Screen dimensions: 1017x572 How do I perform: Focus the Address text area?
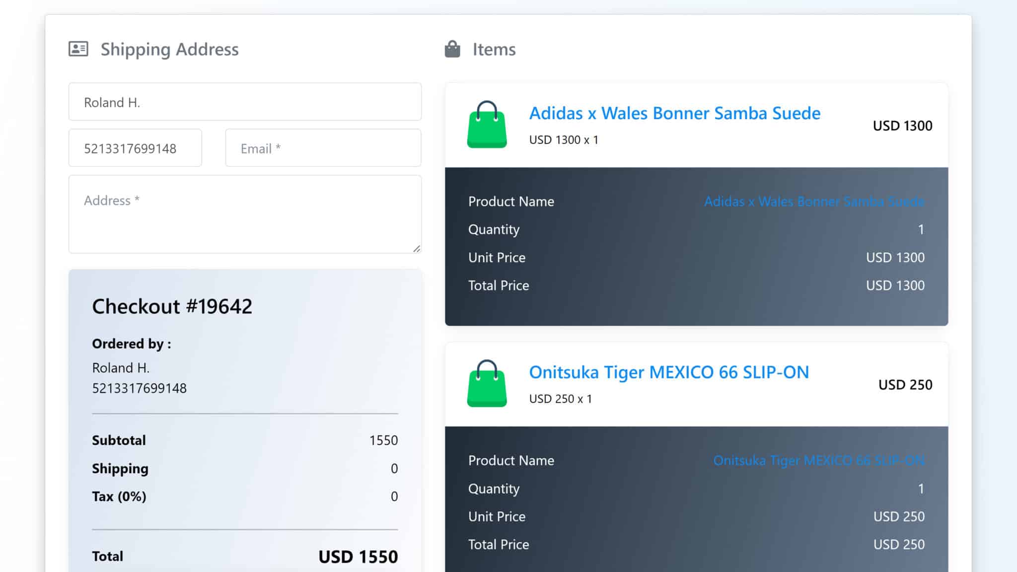[x=245, y=214]
